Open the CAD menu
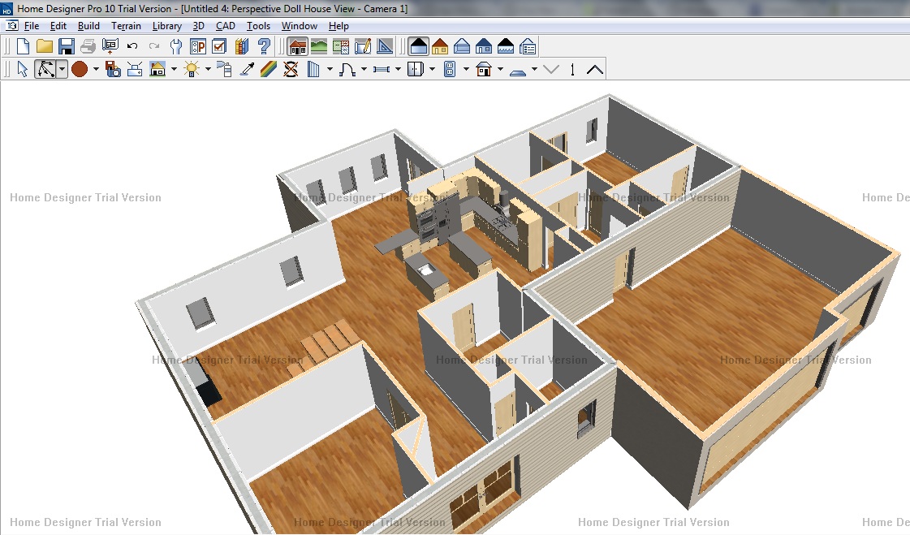The height and width of the screenshot is (535, 910). [225, 26]
